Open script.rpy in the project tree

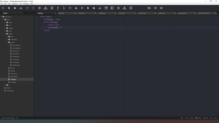point(13,79)
